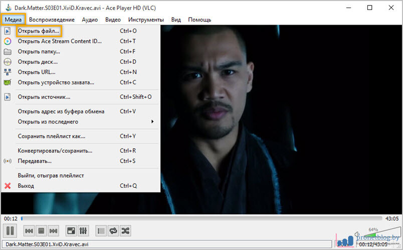Choose Открыть устройство захвата...
403x250 pixels.
point(81,82)
